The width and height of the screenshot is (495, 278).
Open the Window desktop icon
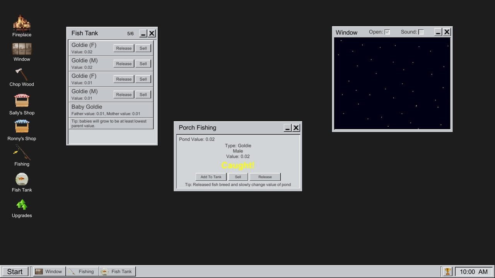[22, 49]
